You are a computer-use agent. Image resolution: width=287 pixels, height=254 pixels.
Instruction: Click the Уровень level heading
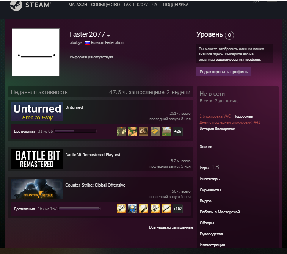pyautogui.click(x=210, y=34)
